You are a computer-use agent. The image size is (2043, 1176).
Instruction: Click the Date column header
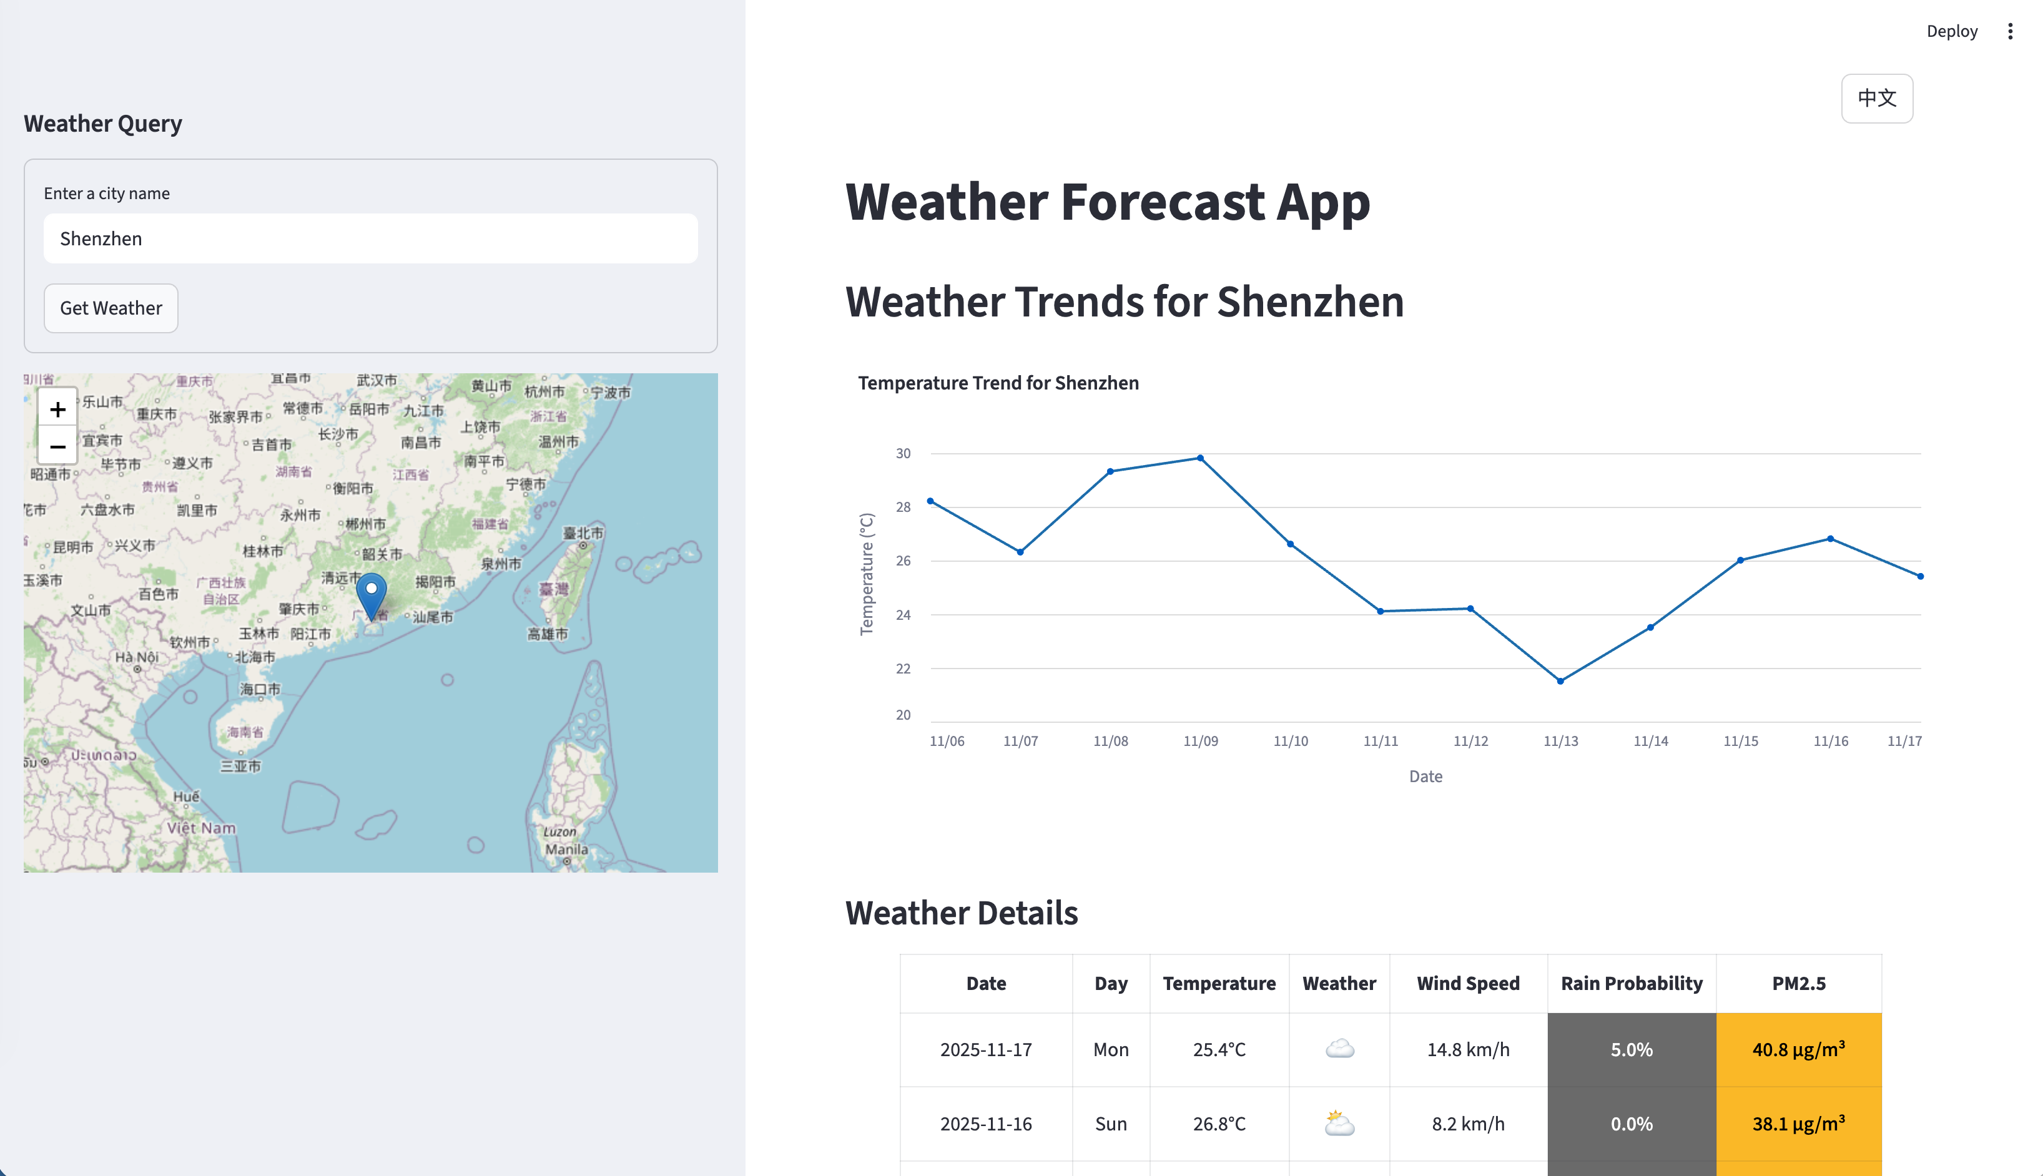[985, 984]
